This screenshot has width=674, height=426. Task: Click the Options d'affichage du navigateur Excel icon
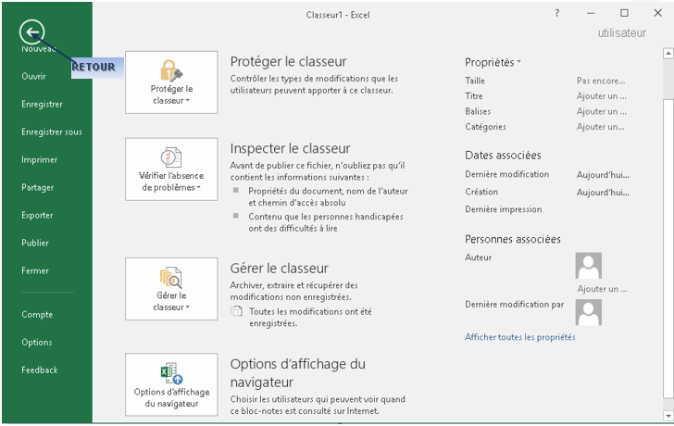[171, 373]
